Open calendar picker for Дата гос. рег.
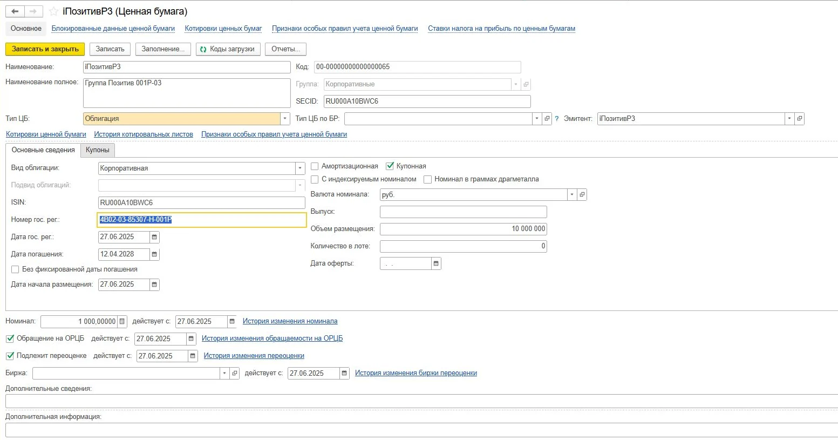 (x=154, y=237)
